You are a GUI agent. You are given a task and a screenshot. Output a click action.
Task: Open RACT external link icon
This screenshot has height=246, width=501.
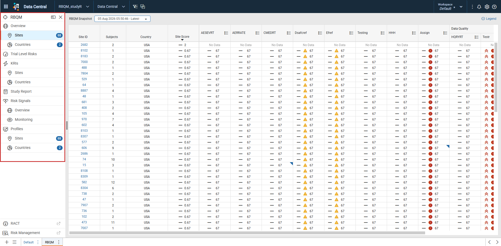(59, 224)
